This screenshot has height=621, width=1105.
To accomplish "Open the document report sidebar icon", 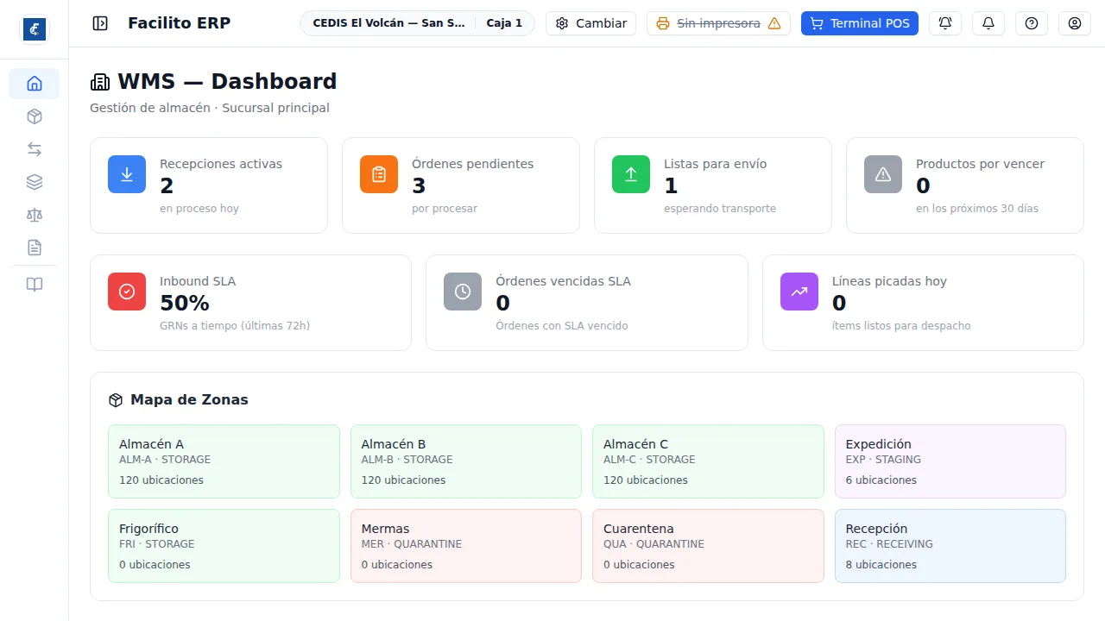I will 35,248.
